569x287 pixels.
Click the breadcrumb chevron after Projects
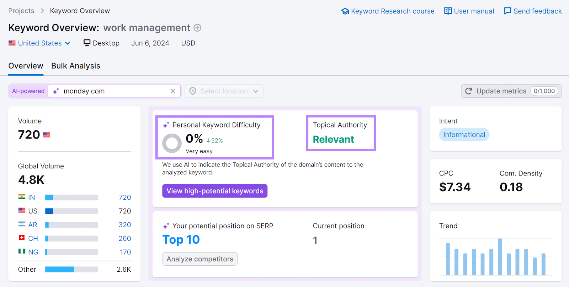click(x=42, y=11)
